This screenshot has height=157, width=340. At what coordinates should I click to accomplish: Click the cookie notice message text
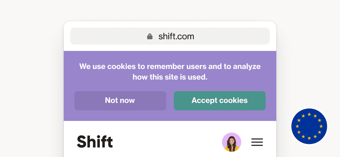click(x=170, y=71)
